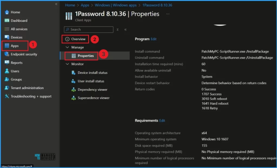This screenshot has width=277, height=168.
Task: Click the Apps grid icon
Action: point(7,46)
